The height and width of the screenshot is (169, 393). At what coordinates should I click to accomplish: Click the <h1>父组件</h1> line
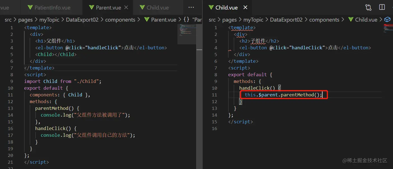pyautogui.click(x=55, y=41)
